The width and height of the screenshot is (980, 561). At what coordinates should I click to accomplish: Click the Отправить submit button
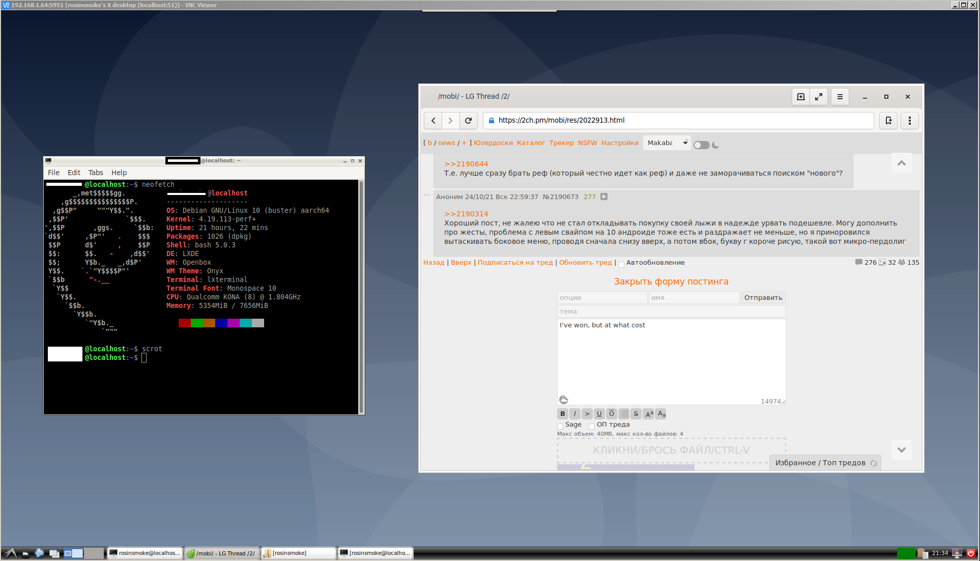pyautogui.click(x=763, y=298)
